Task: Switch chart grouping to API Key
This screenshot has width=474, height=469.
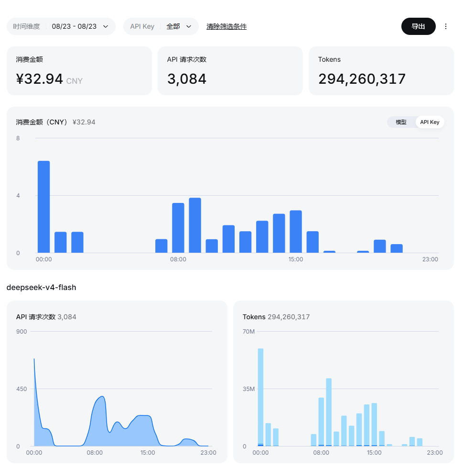Action: [x=430, y=122]
